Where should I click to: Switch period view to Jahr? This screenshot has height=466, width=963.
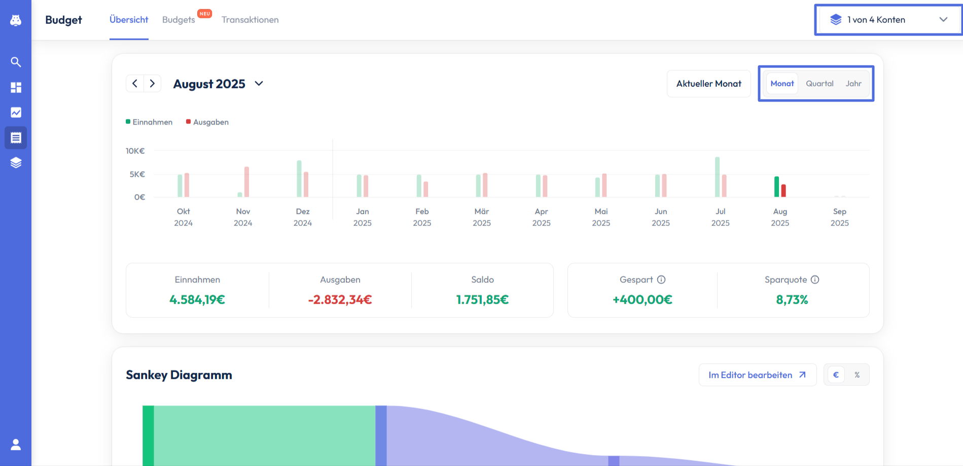[x=853, y=84]
